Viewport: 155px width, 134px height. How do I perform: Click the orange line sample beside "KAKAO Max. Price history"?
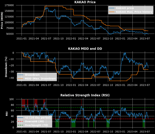(112, 12)
